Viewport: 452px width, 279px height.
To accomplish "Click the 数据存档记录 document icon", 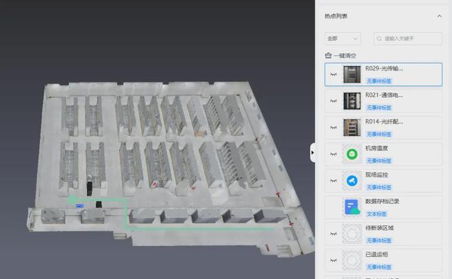I will 351,207.
